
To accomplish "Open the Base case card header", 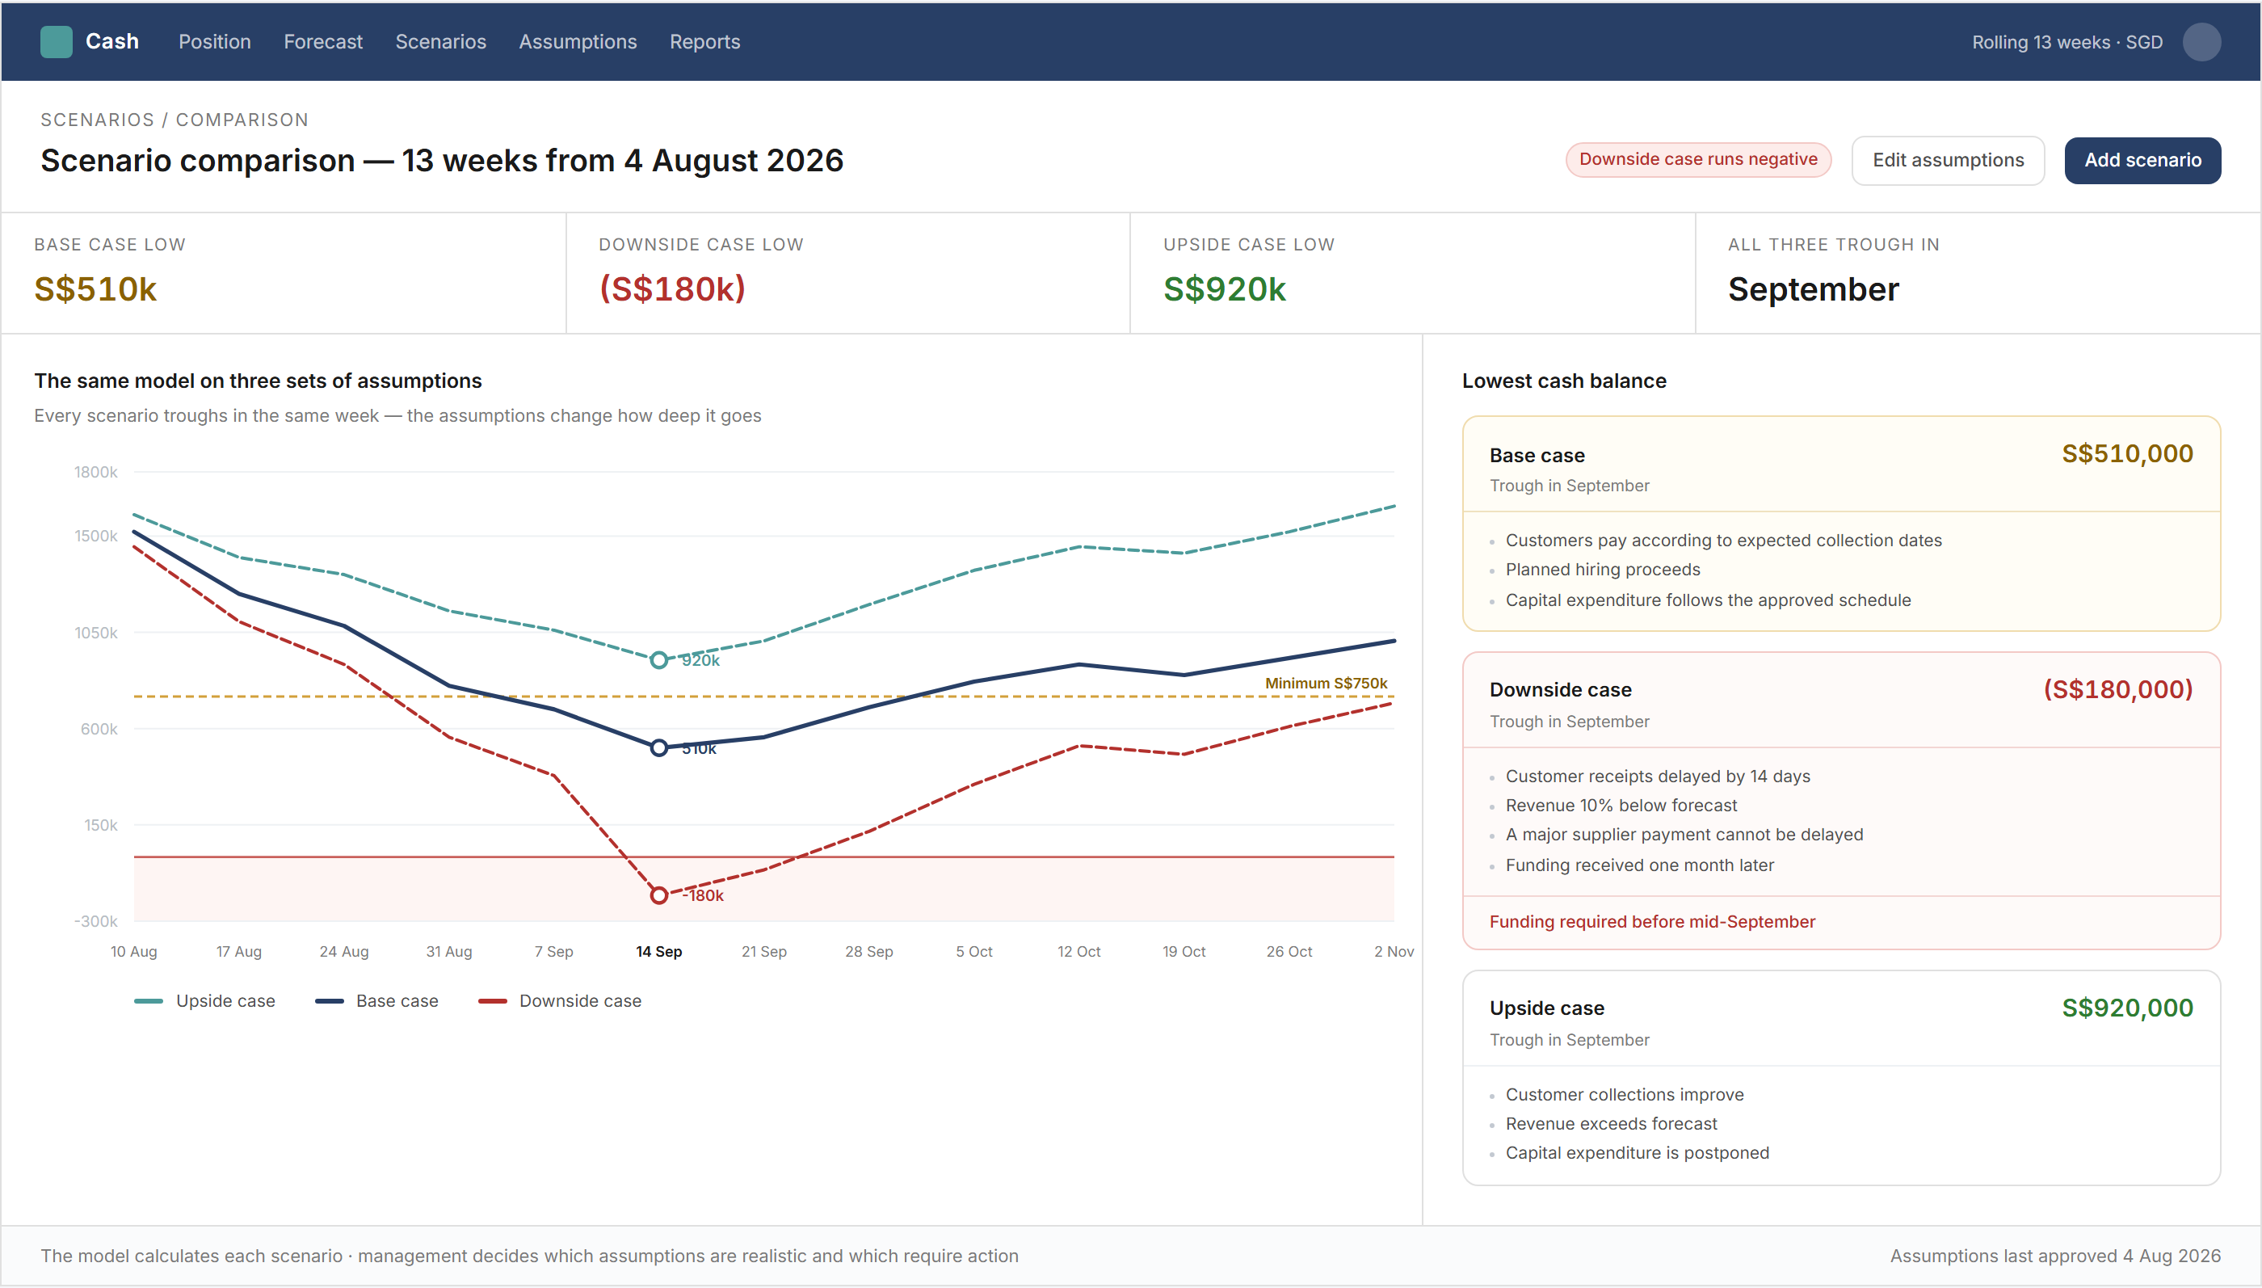I will click(x=1841, y=465).
